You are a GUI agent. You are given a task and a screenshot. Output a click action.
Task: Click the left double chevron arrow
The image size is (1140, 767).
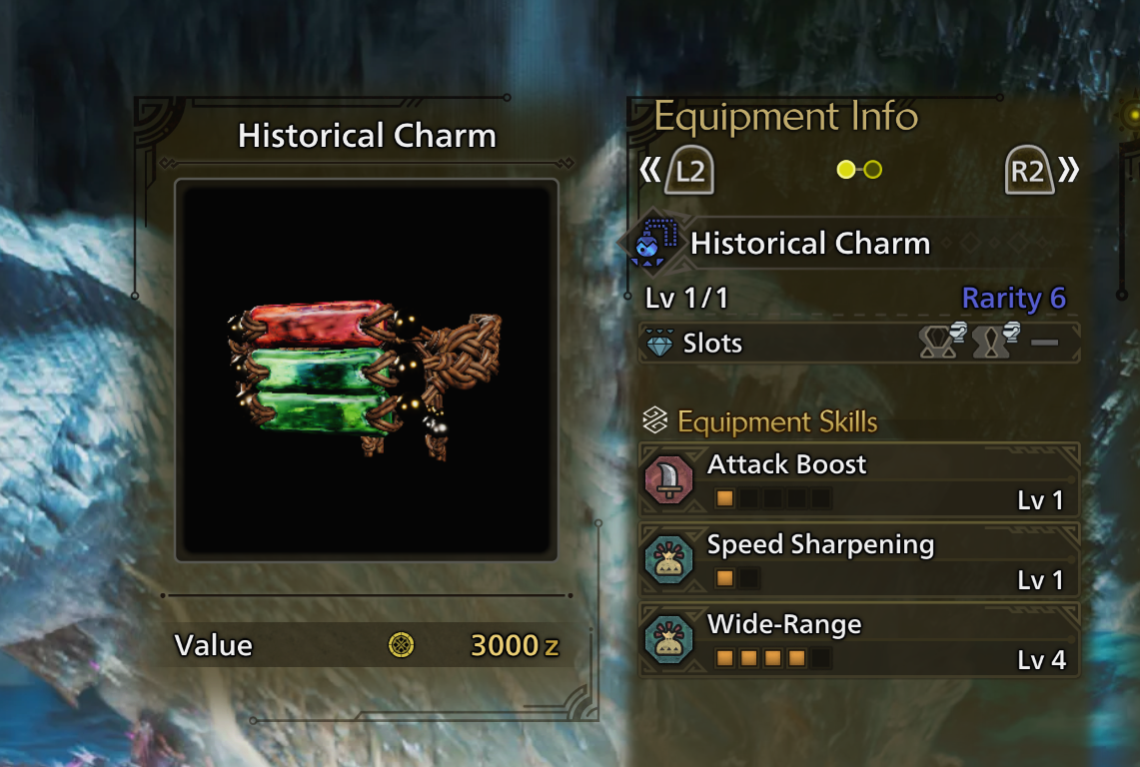click(x=650, y=170)
